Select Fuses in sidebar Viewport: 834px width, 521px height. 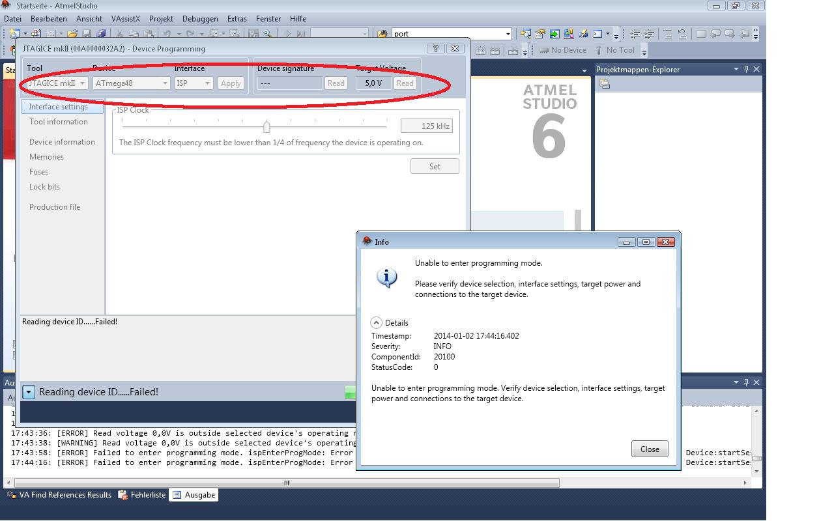tap(38, 172)
